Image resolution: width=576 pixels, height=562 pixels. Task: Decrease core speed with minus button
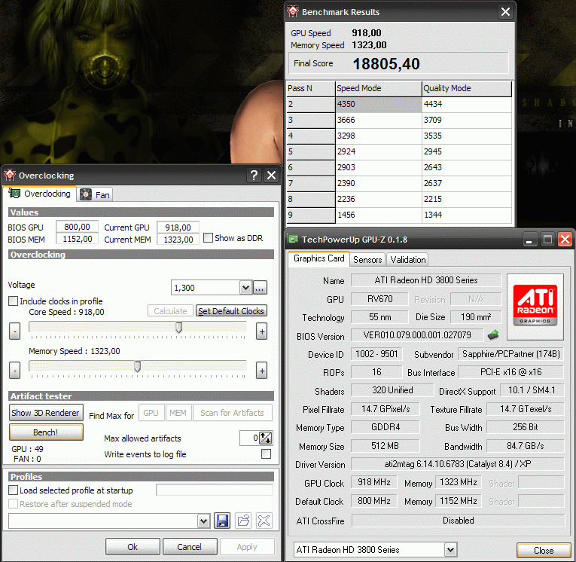(15, 331)
